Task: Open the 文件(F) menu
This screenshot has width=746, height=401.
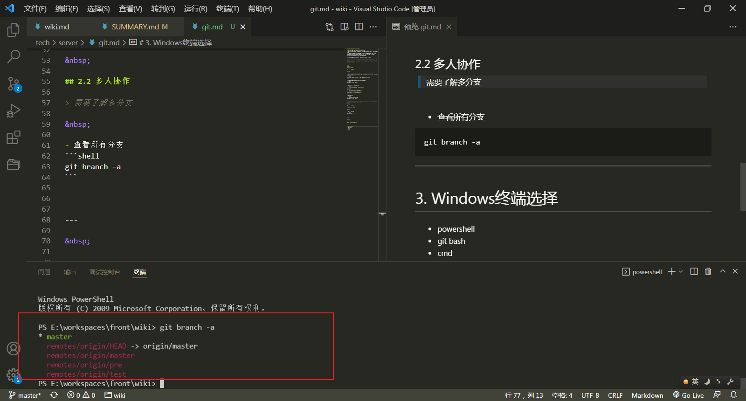Action: tap(35, 9)
